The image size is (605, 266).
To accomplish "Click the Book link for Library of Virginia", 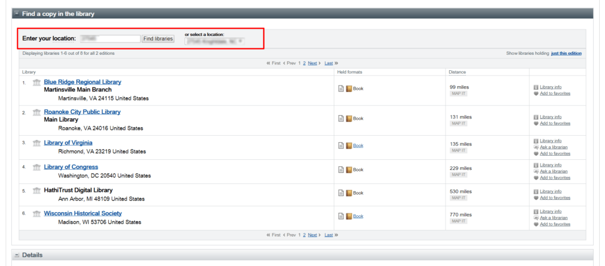I will click(358, 146).
